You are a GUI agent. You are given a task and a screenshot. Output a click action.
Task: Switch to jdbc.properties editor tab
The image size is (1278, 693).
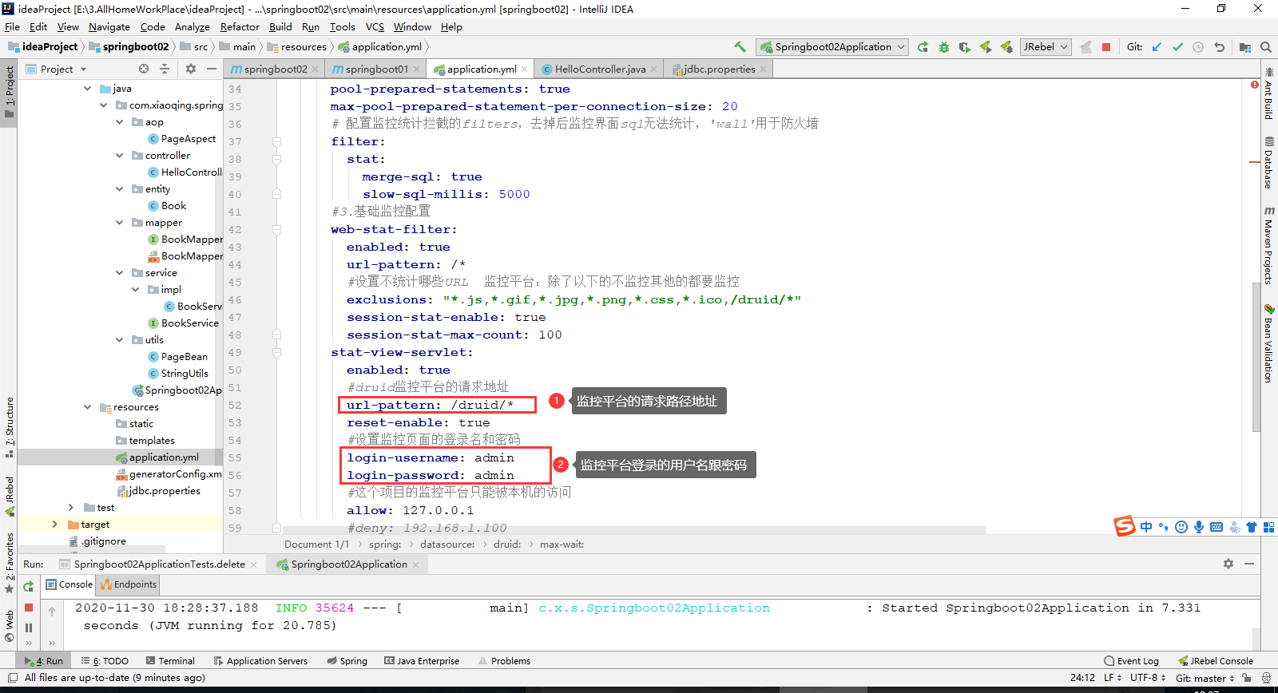719,69
